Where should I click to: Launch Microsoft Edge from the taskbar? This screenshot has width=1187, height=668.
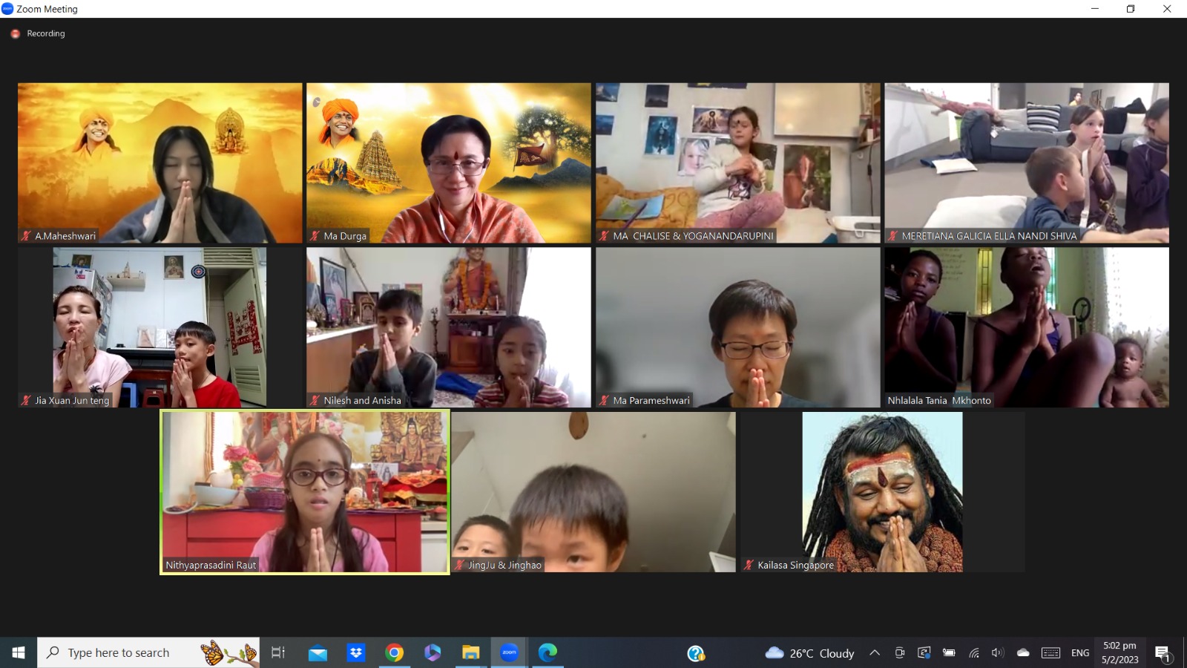(548, 652)
